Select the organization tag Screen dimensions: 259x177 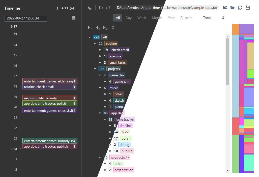tap(124, 170)
